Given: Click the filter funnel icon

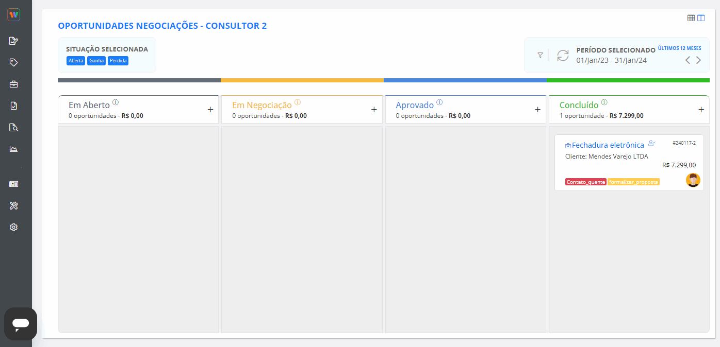Looking at the screenshot, I should tap(540, 55).
